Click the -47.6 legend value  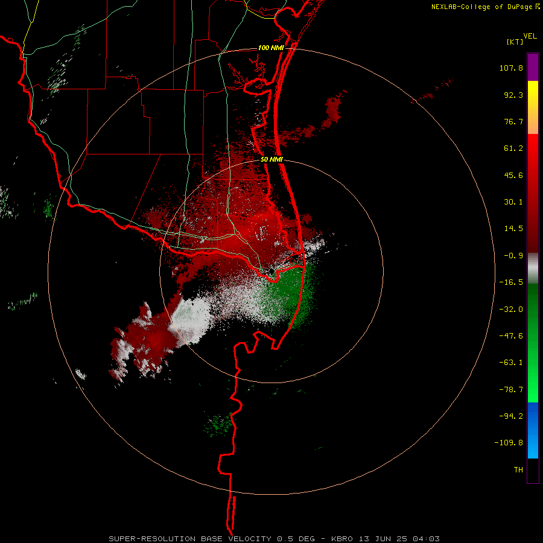[x=511, y=336]
